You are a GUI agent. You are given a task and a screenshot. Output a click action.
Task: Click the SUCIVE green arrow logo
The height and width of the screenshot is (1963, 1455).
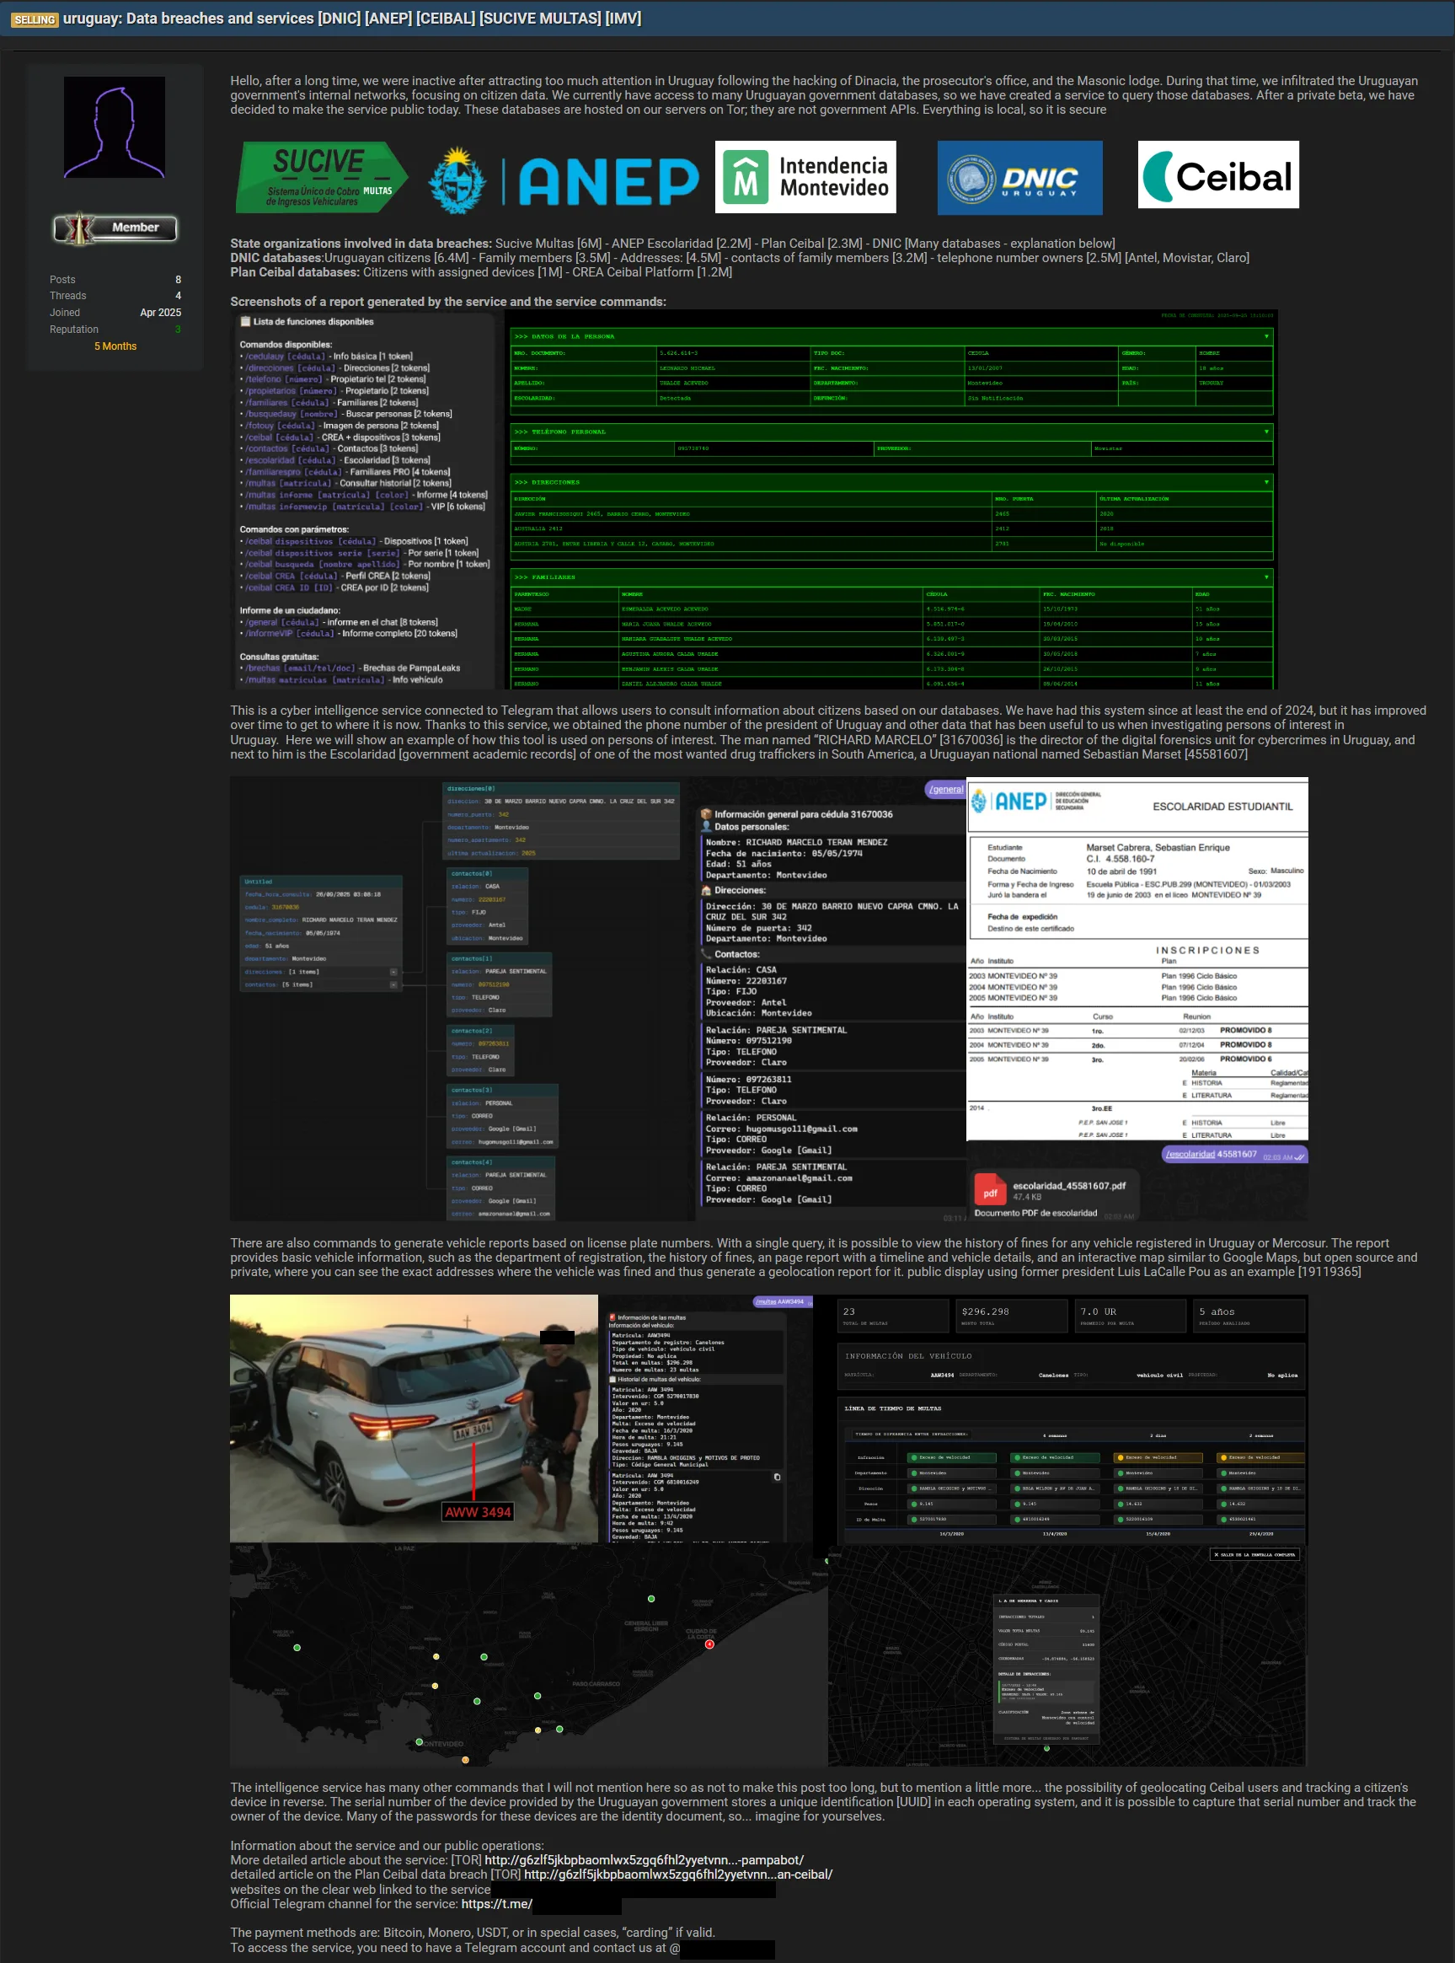[x=322, y=177]
